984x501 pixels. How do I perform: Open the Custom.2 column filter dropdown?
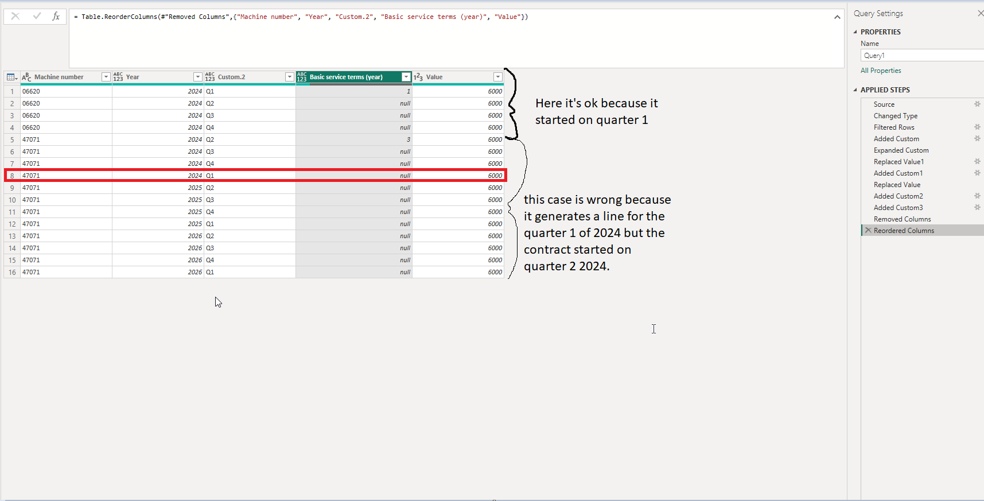[289, 77]
